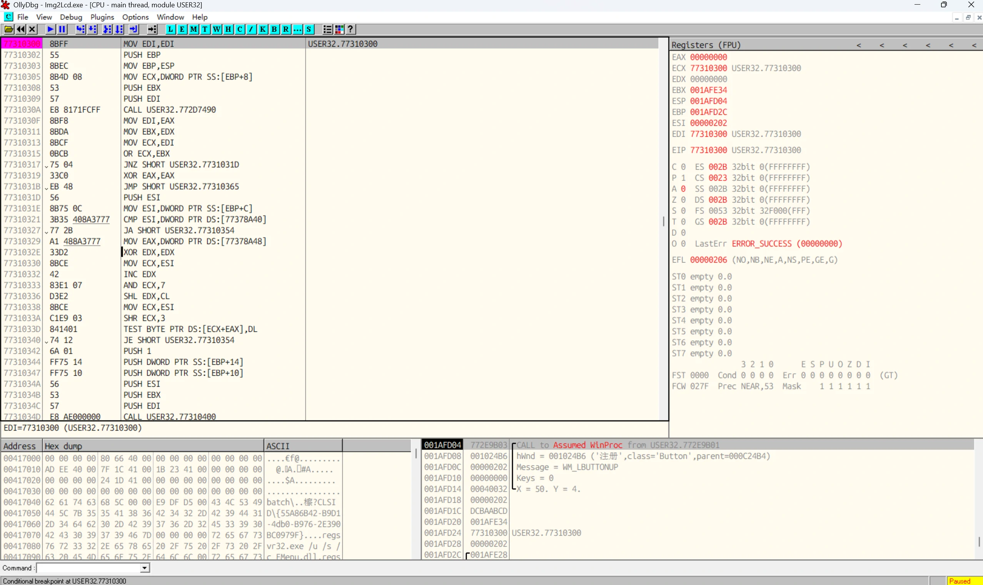Click inside the Command input field

[88, 568]
